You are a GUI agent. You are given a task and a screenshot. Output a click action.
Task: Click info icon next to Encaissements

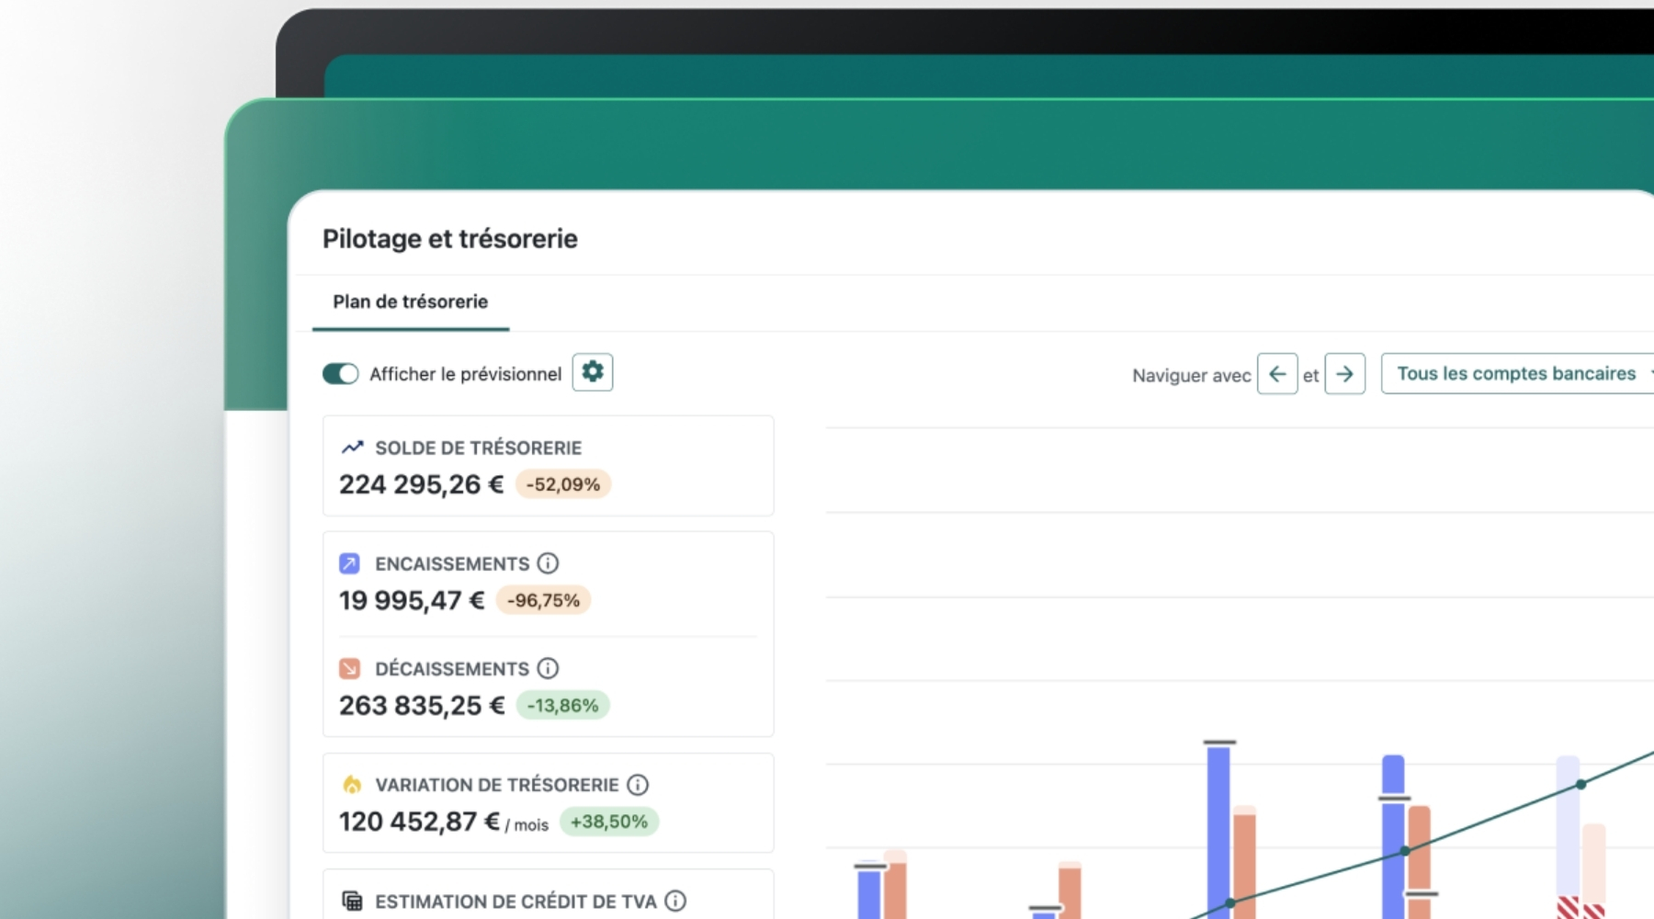tap(548, 563)
